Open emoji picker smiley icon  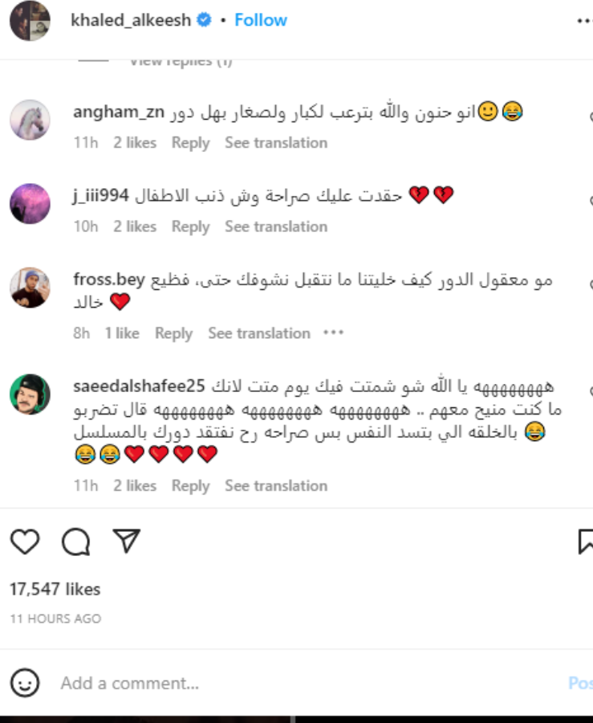(x=25, y=683)
